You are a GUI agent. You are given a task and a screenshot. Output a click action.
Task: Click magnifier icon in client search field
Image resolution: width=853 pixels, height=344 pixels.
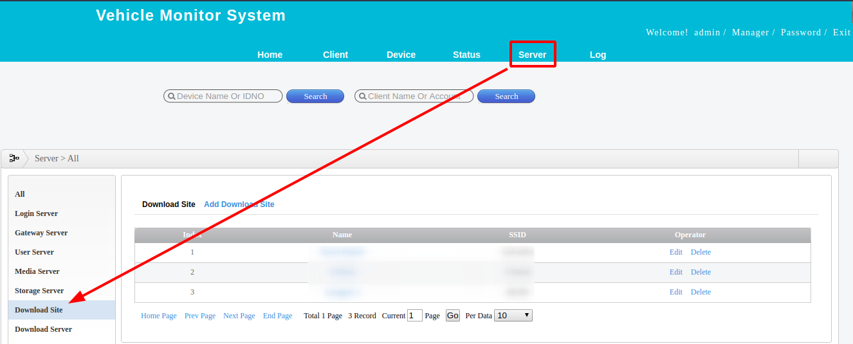[362, 96]
